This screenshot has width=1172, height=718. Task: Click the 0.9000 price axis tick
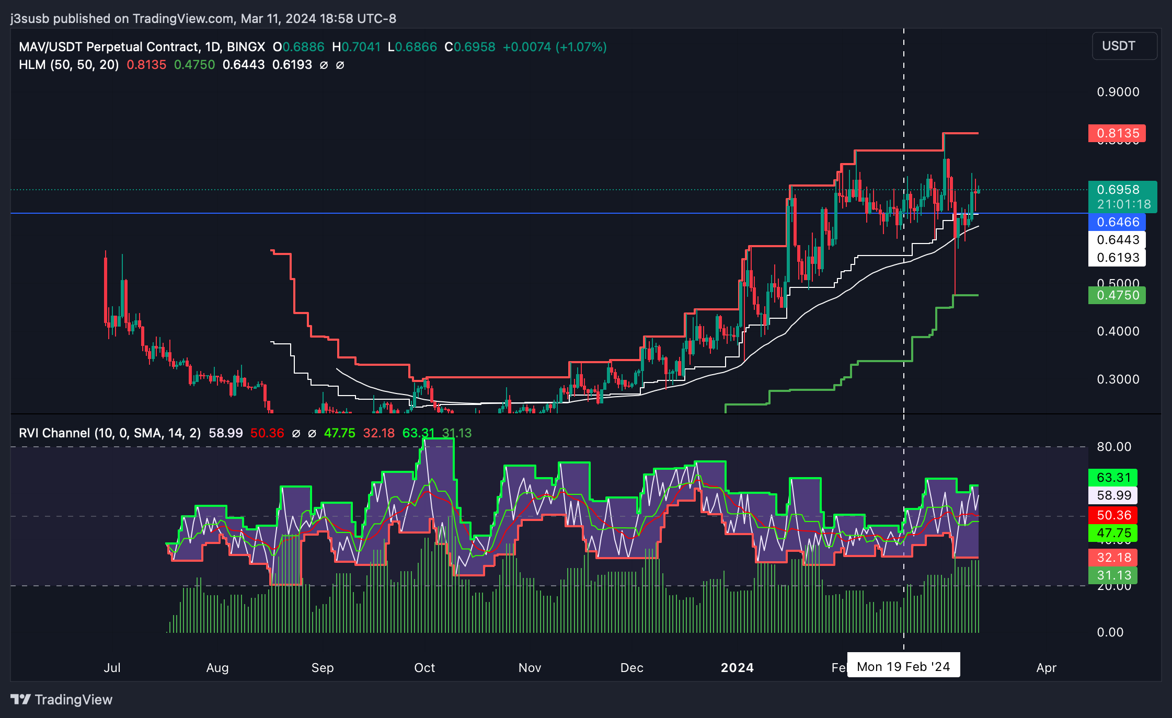coord(1118,92)
